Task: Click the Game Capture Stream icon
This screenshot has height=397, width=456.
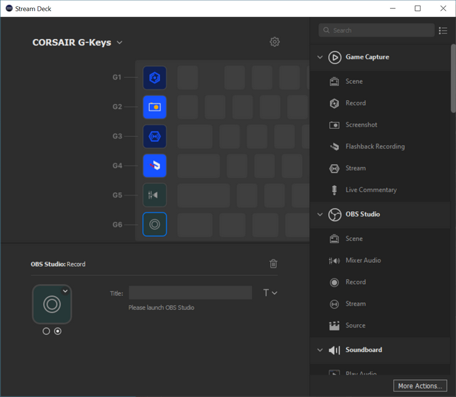Action: point(334,168)
